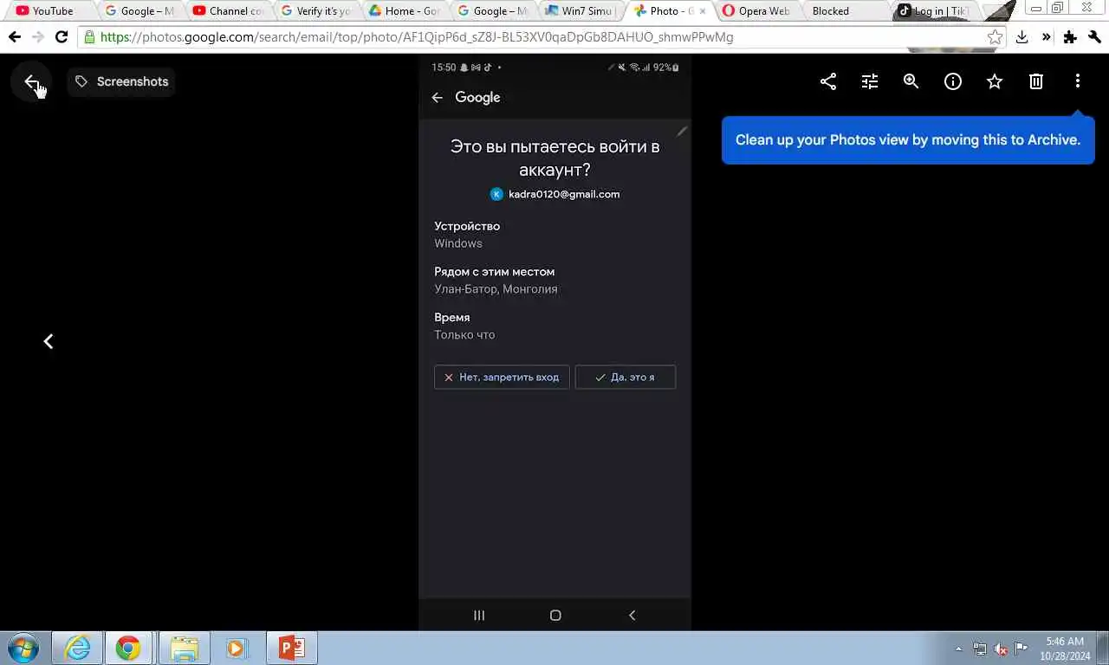Click the Show Desktop strip at taskbar end
Screen dimensions: 1109x665
point(1103,649)
